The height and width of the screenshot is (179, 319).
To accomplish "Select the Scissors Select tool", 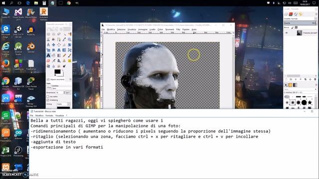I will pyautogui.click(x=48, y=39).
